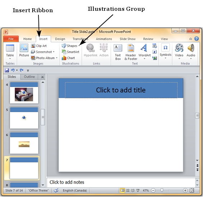Start Slide Show from status bar

[138, 190]
